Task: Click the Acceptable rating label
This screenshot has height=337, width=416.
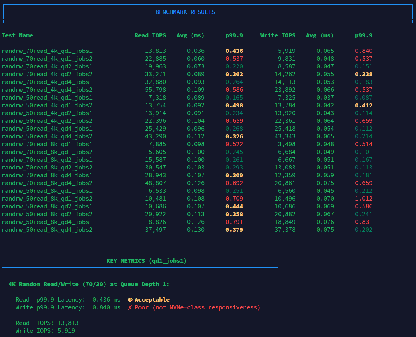Action: pos(152,300)
